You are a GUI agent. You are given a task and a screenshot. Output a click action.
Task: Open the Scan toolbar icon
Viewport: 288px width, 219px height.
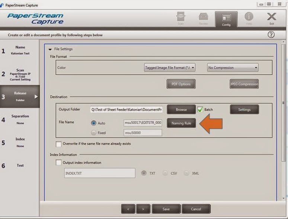(180, 18)
